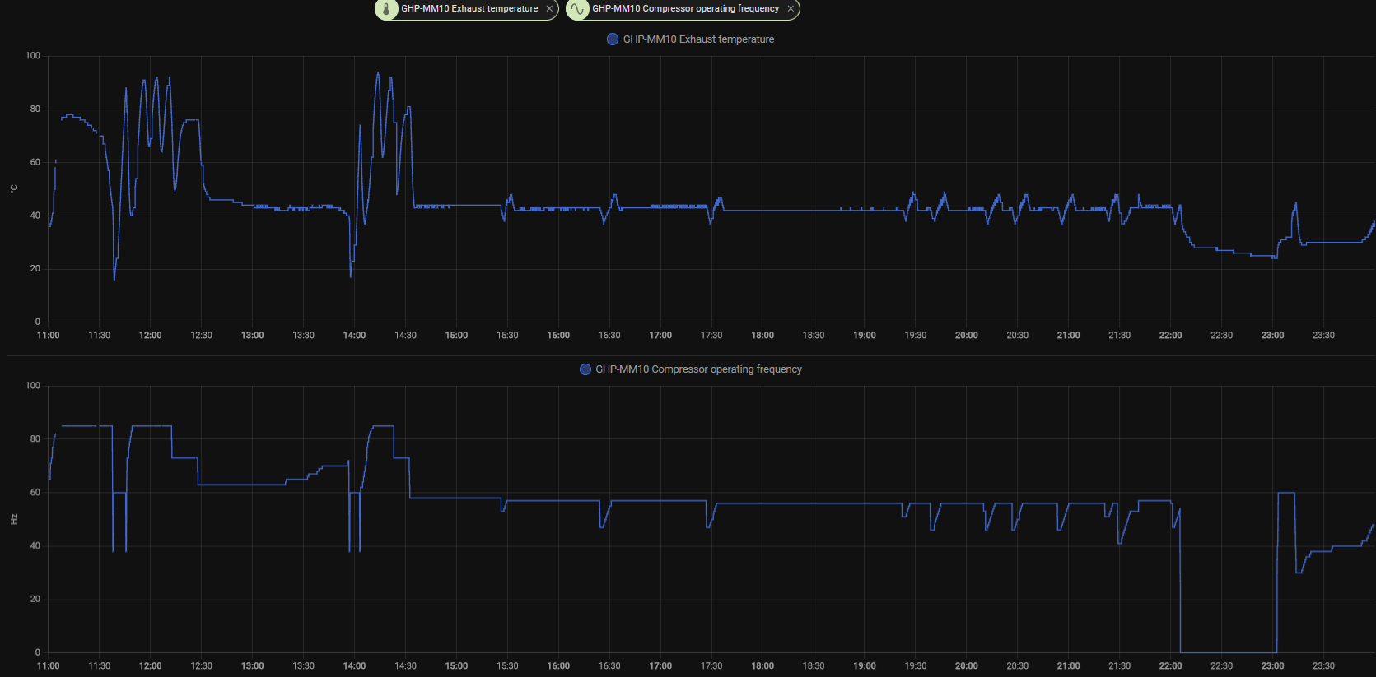
Task: Click 13:00 on the Exhaust temperature time axis
Action: pos(253,336)
